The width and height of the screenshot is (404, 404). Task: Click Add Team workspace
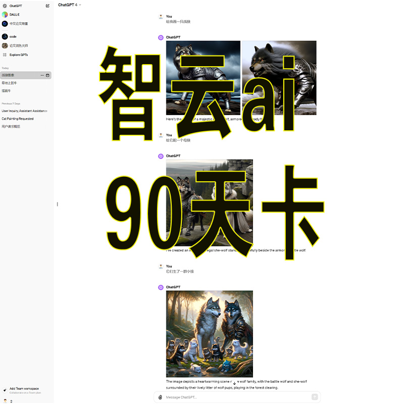coord(23,390)
